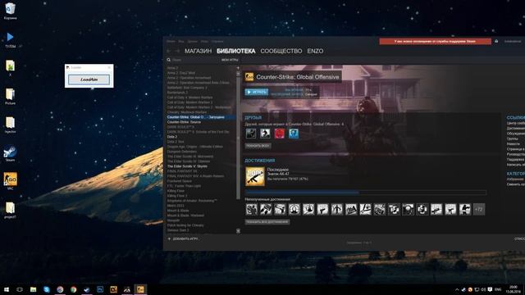Click the CS:GO game logo icon
The height and width of the screenshot is (295, 525).
pyautogui.click(x=249, y=77)
